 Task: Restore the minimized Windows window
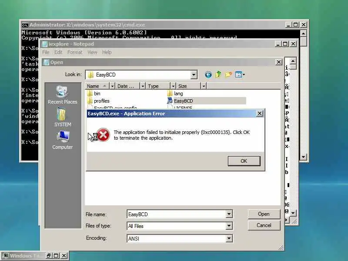click(49, 255)
